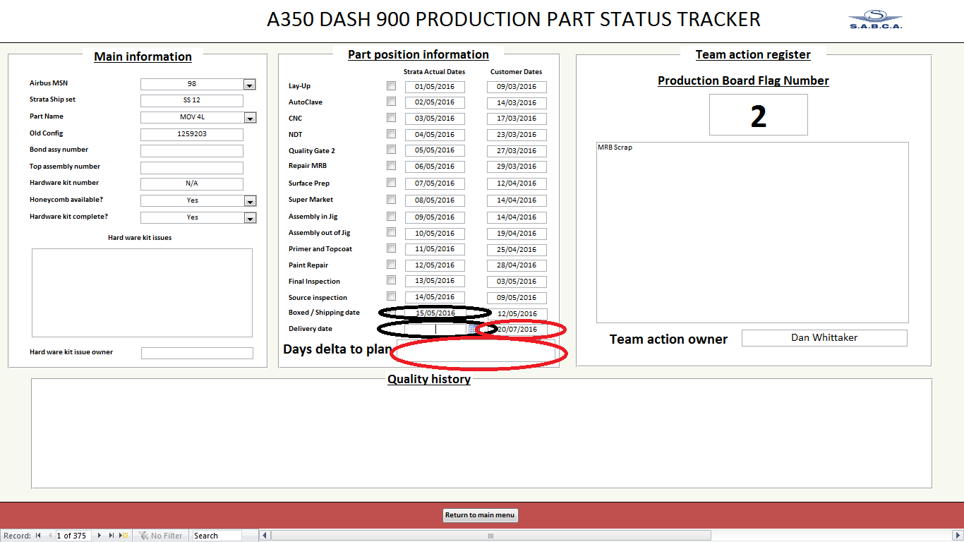Select the Source inspection Strata actual date
This screenshot has height=542, width=964.
coord(435,297)
